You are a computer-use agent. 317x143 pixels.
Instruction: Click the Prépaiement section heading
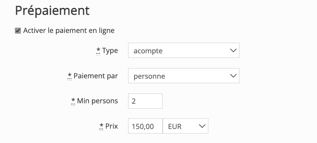[x=52, y=11]
